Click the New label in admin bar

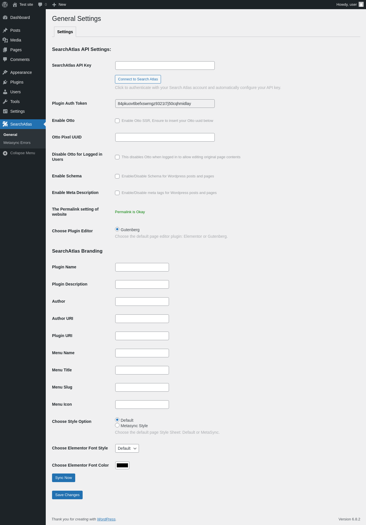[x=62, y=5]
